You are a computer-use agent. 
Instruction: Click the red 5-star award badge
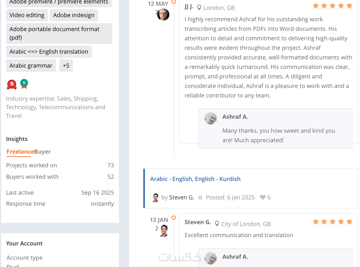click(x=12, y=84)
